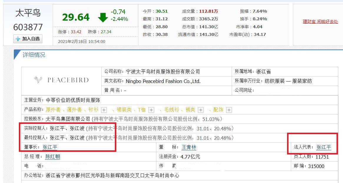
Task: Expand the plus icon after 衬衫
Action: [104, 110]
